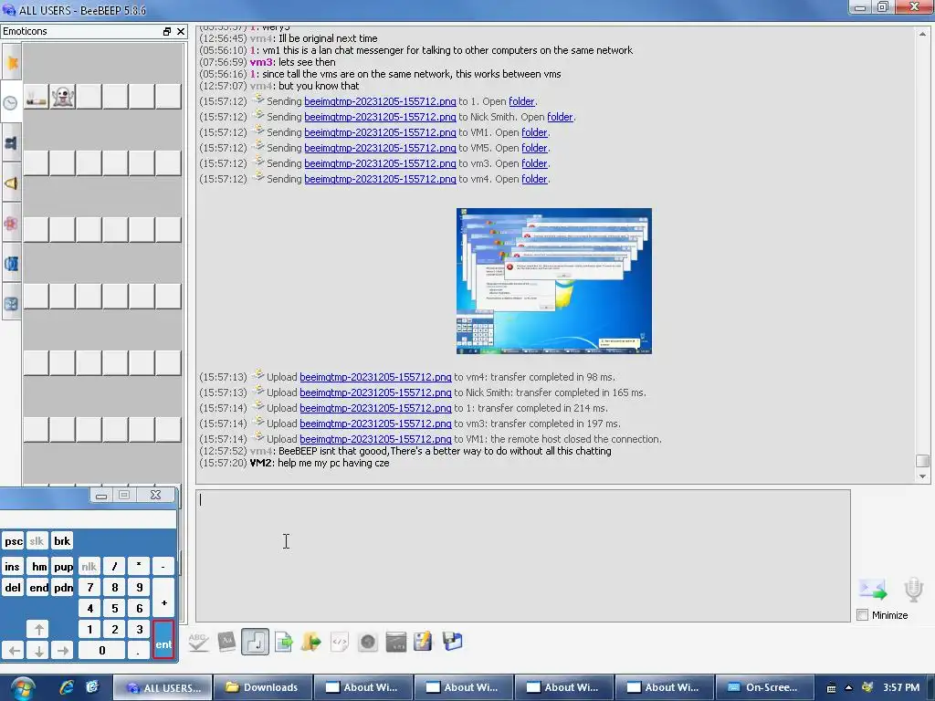Click the send folder icon with green arrow
935x701 pixels.
point(310,642)
